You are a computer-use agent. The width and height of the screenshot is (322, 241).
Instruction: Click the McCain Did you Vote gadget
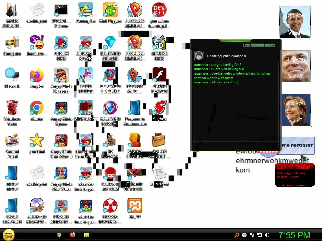(x=296, y=66)
